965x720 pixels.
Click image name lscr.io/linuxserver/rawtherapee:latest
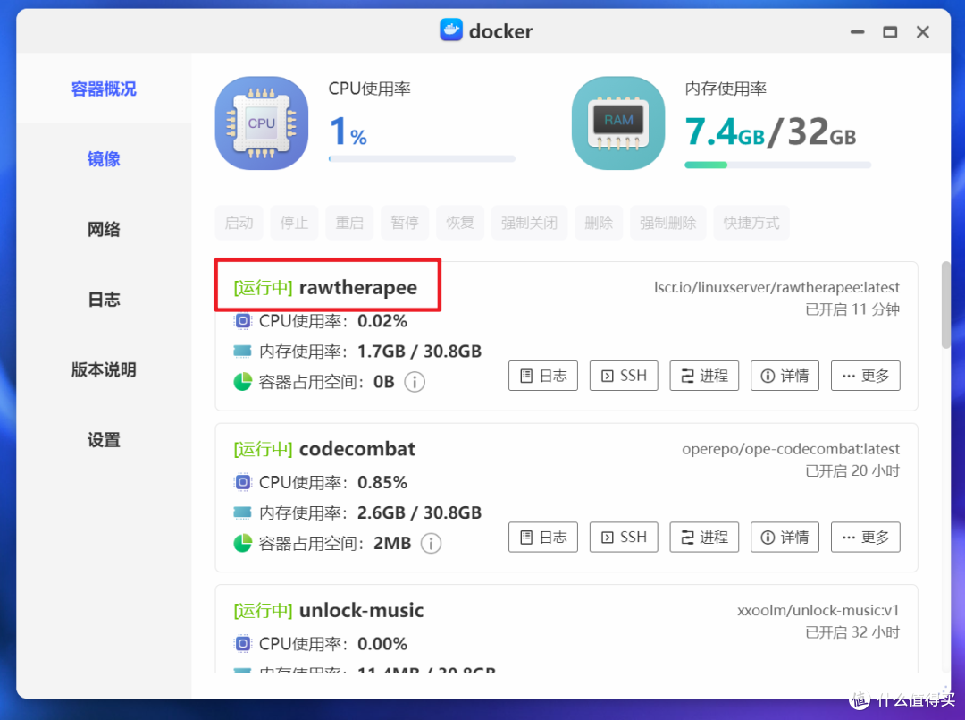[x=776, y=288]
